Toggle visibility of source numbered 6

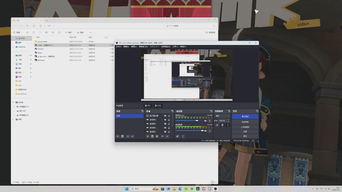(165, 120)
